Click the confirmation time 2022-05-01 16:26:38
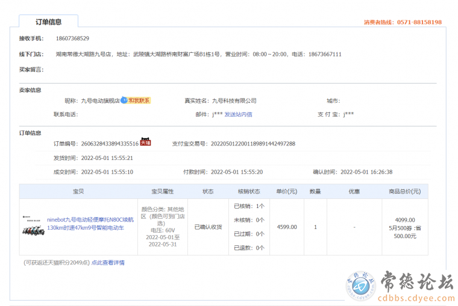The width and height of the screenshot is (458, 306). coord(366,172)
